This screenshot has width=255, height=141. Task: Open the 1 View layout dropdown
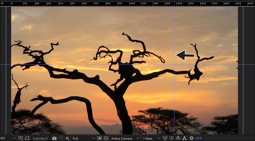[151, 138]
